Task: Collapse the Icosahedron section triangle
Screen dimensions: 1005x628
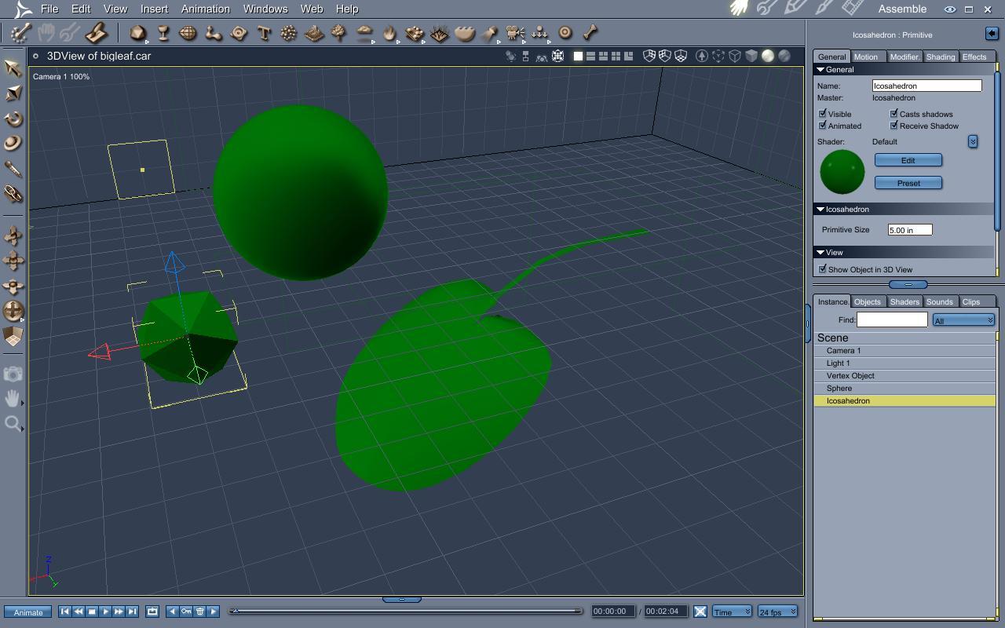Action: (820, 210)
